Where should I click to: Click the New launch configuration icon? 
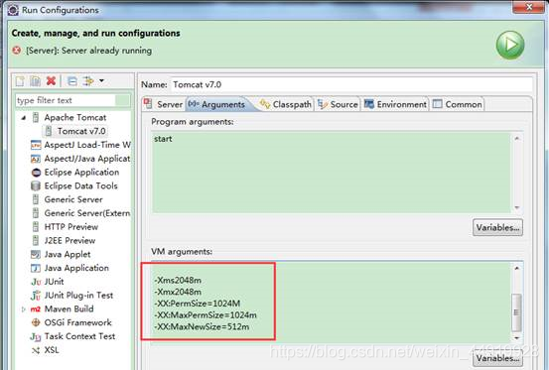click(x=20, y=81)
